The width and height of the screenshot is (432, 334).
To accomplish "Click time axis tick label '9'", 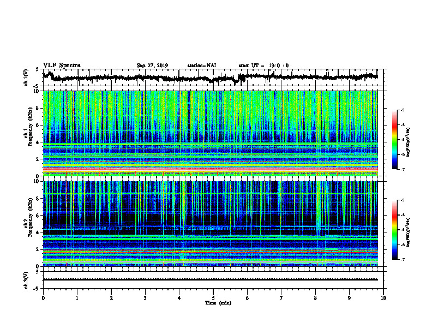I will [x=349, y=298].
